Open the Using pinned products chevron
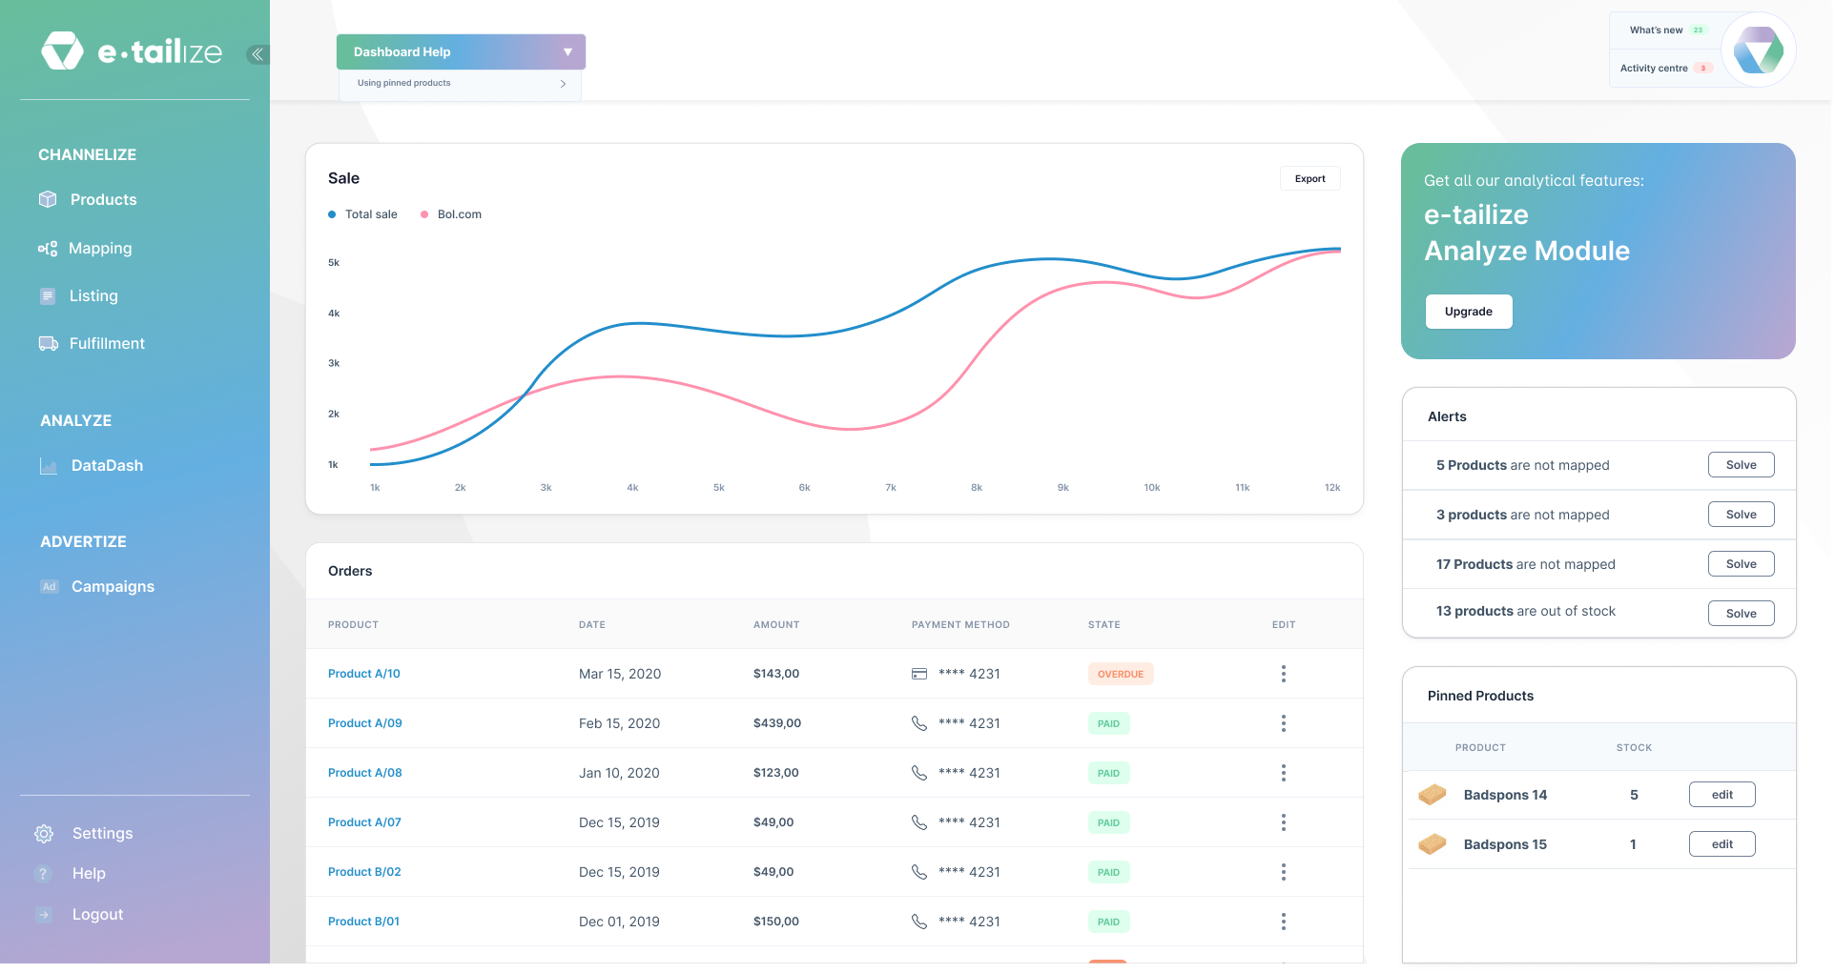 pos(563,84)
